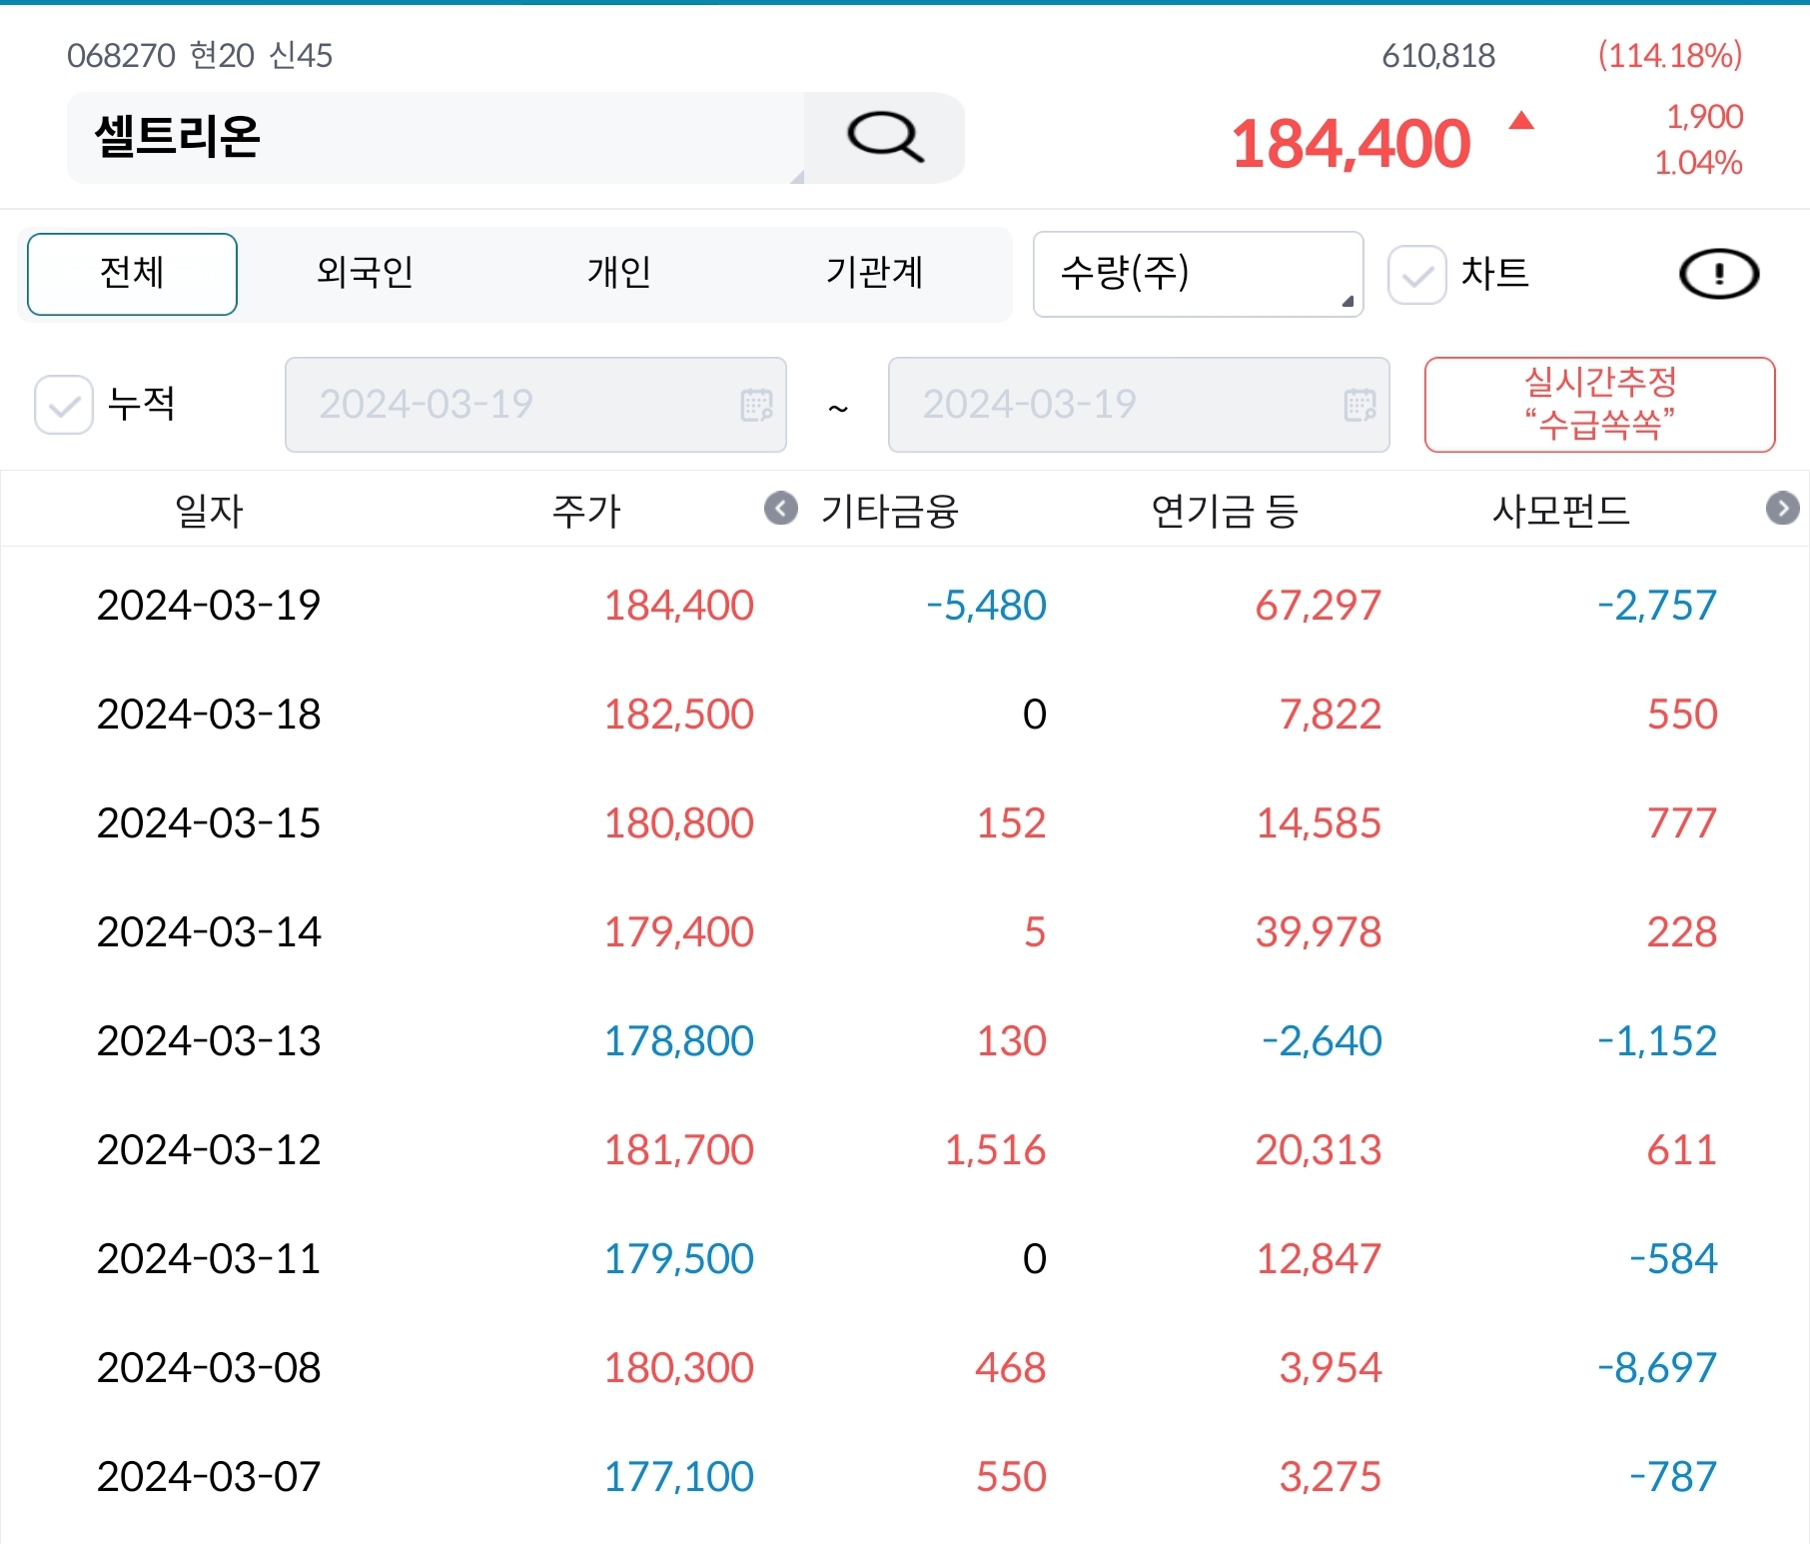This screenshot has width=1810, height=1544.
Task: Tap the 177,100 price cell
Action: (679, 1477)
